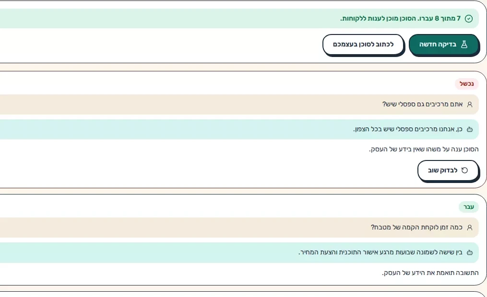This screenshot has height=297, width=487.
Task: Select the summary text "7 מתוך 8 עברו"
Action: [x=441, y=19]
